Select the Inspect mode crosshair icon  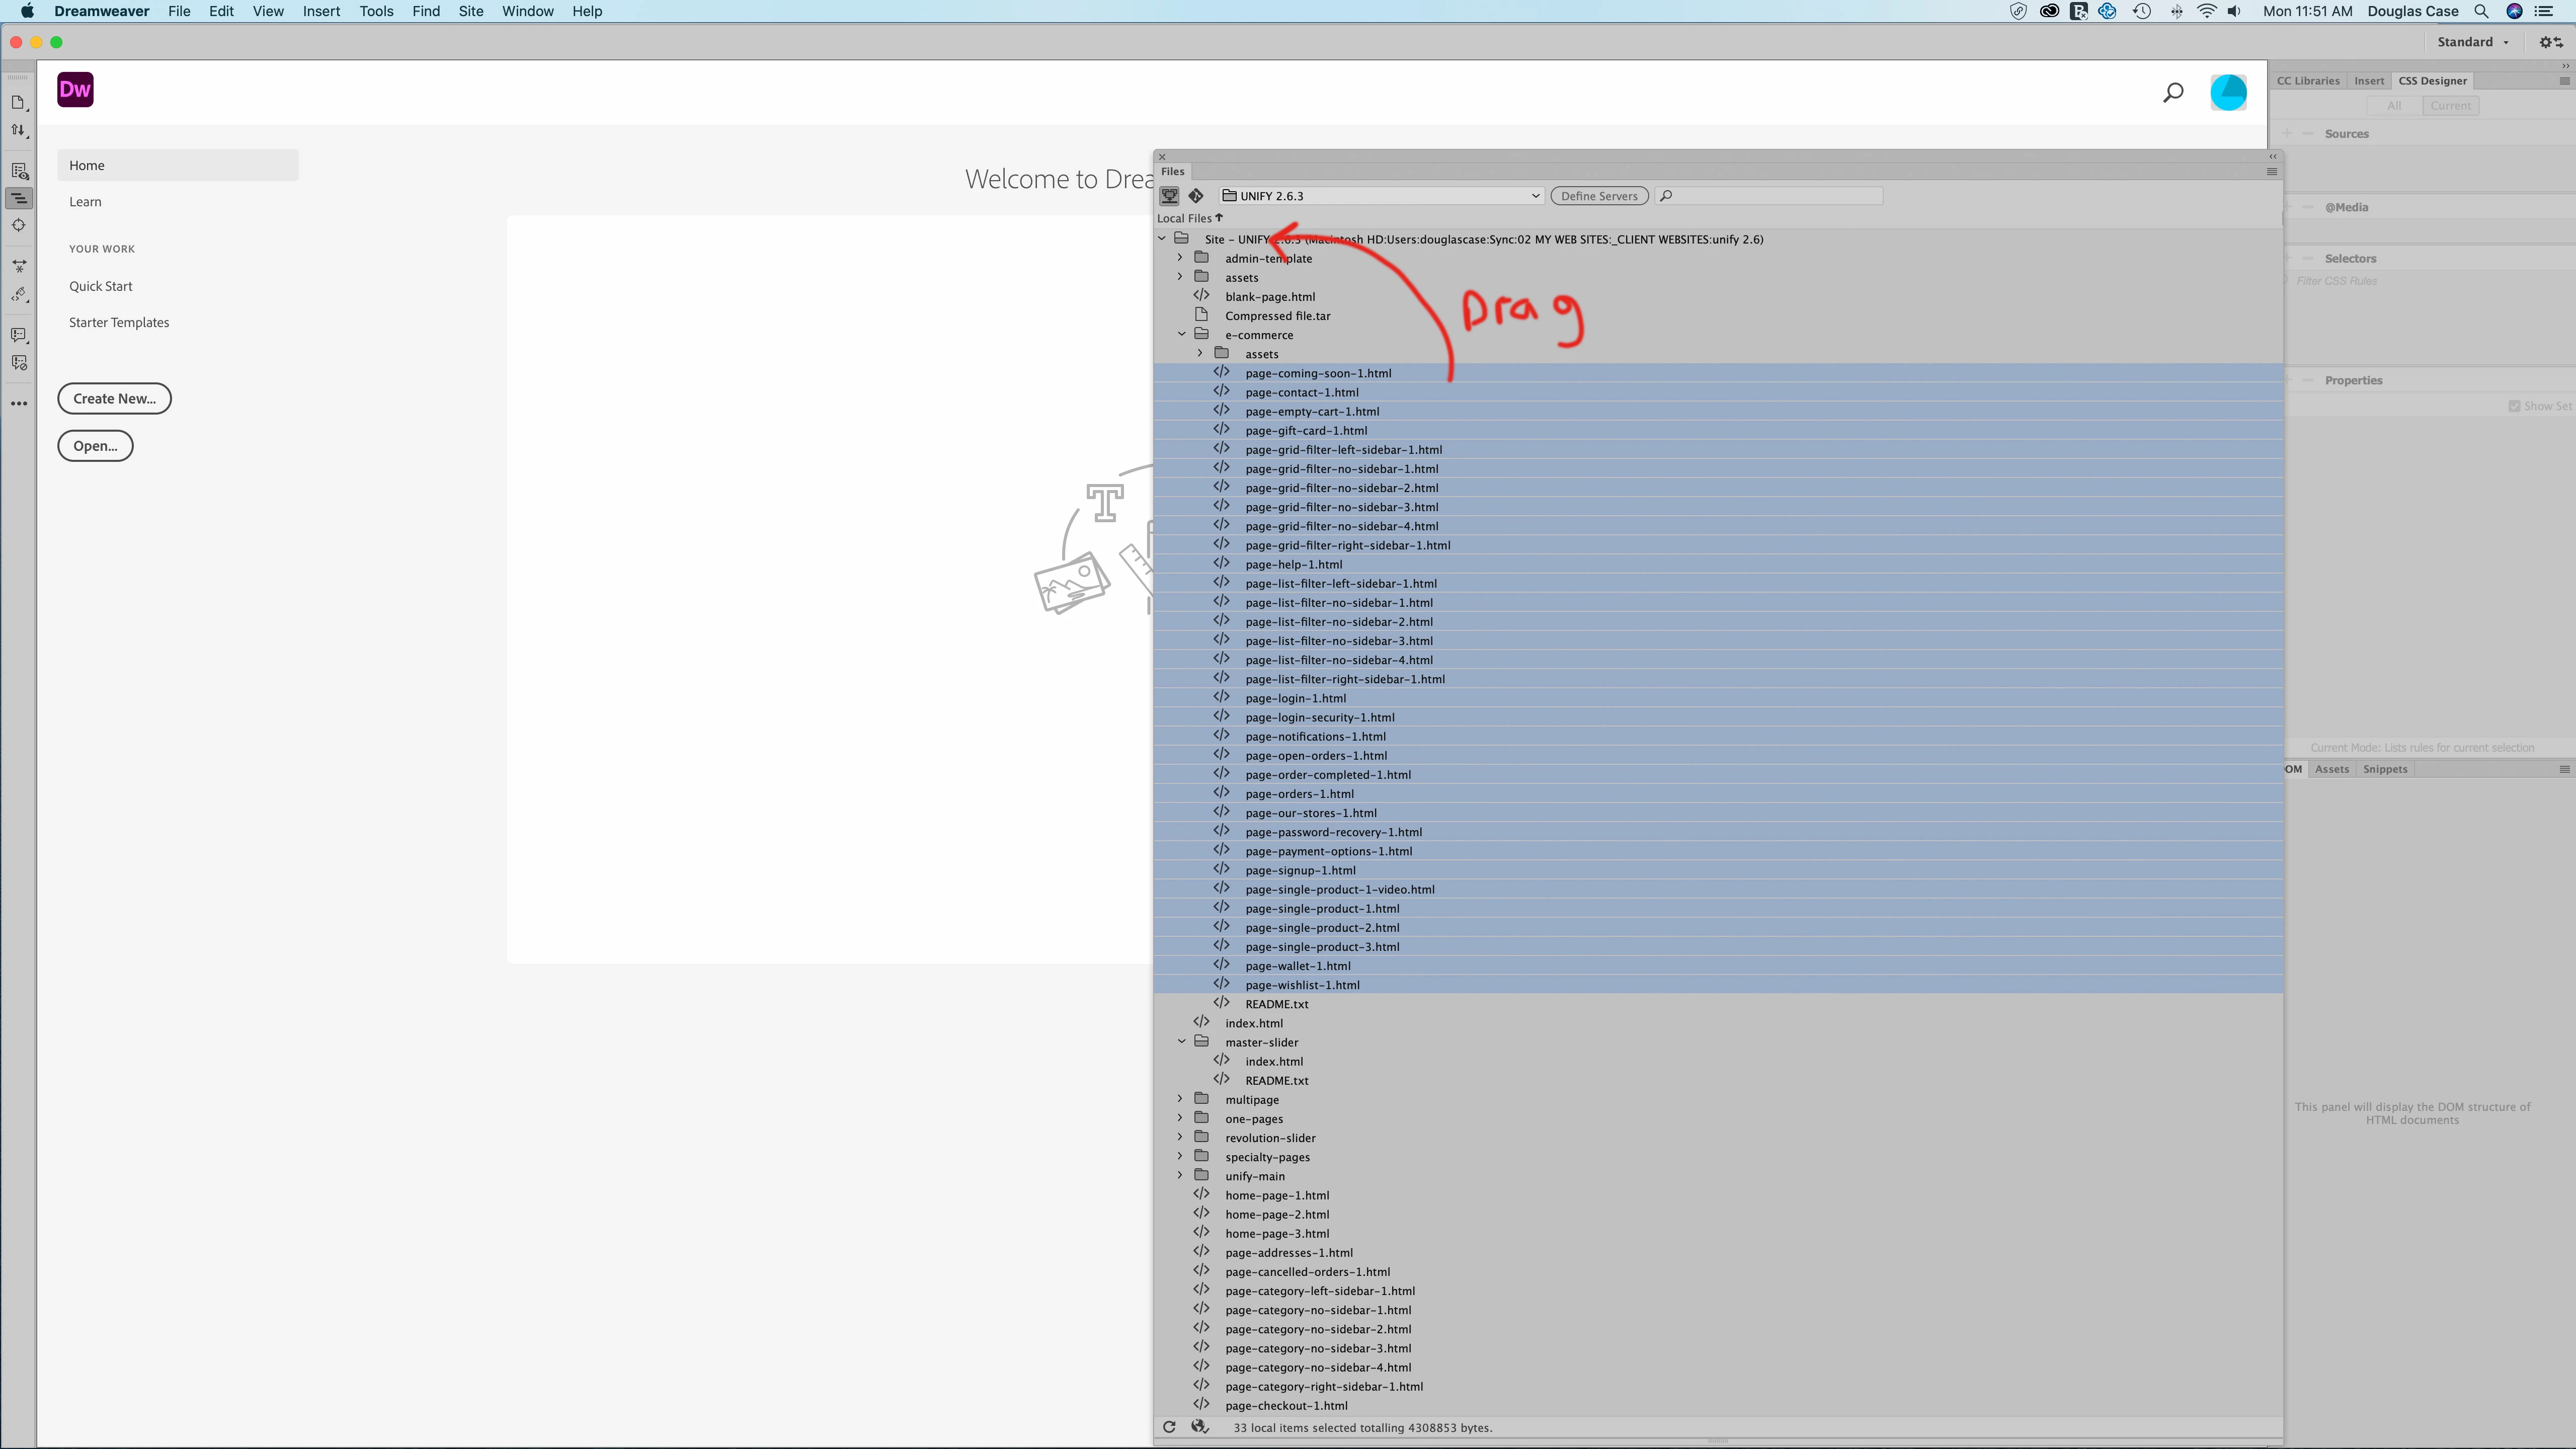[18, 225]
